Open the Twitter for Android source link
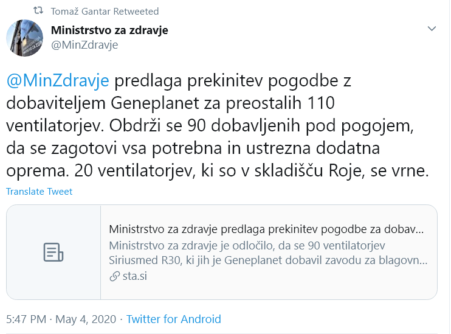 click(x=173, y=319)
